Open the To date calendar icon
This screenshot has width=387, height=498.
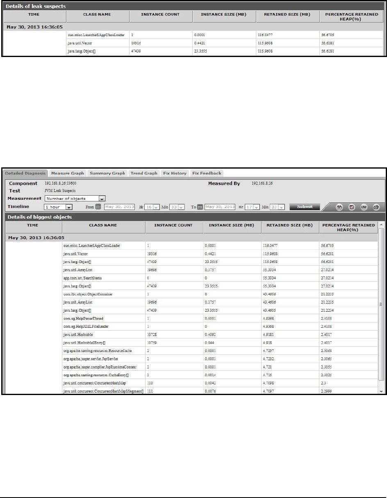coord(200,207)
